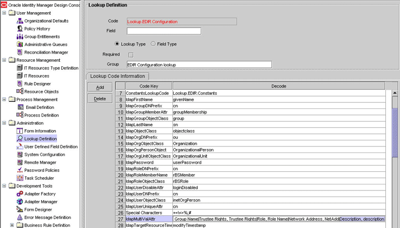Toggle the Required checkbox
400x228 pixels.
click(x=131, y=55)
